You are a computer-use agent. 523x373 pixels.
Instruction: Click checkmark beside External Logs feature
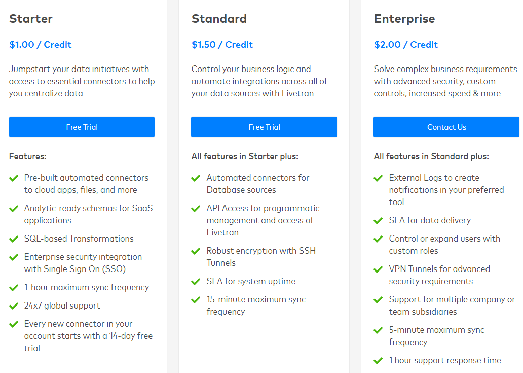(378, 178)
